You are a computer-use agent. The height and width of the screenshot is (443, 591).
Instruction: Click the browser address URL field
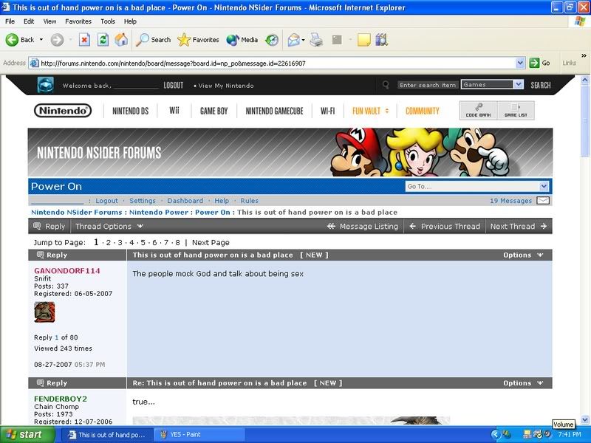click(271, 63)
